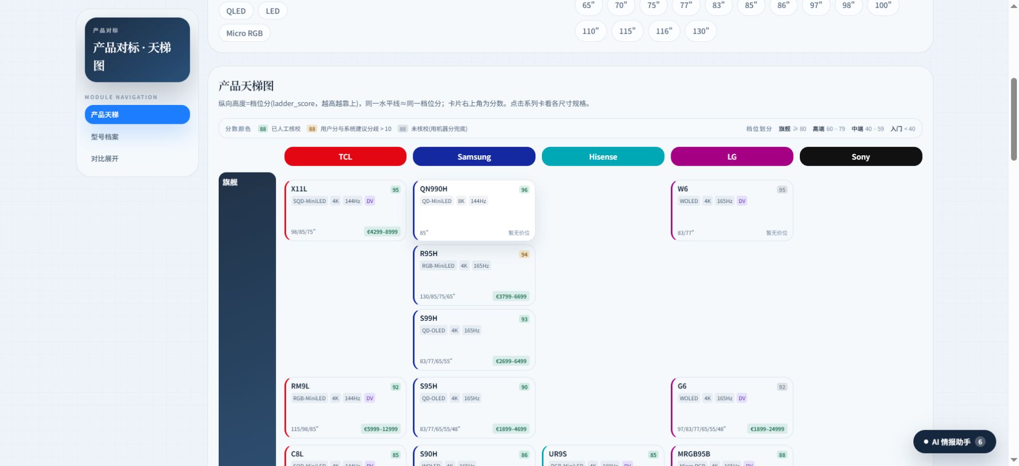The height and width of the screenshot is (466, 1019).
Task: Toggle the 97" size filter chip
Action: pyautogui.click(x=816, y=6)
